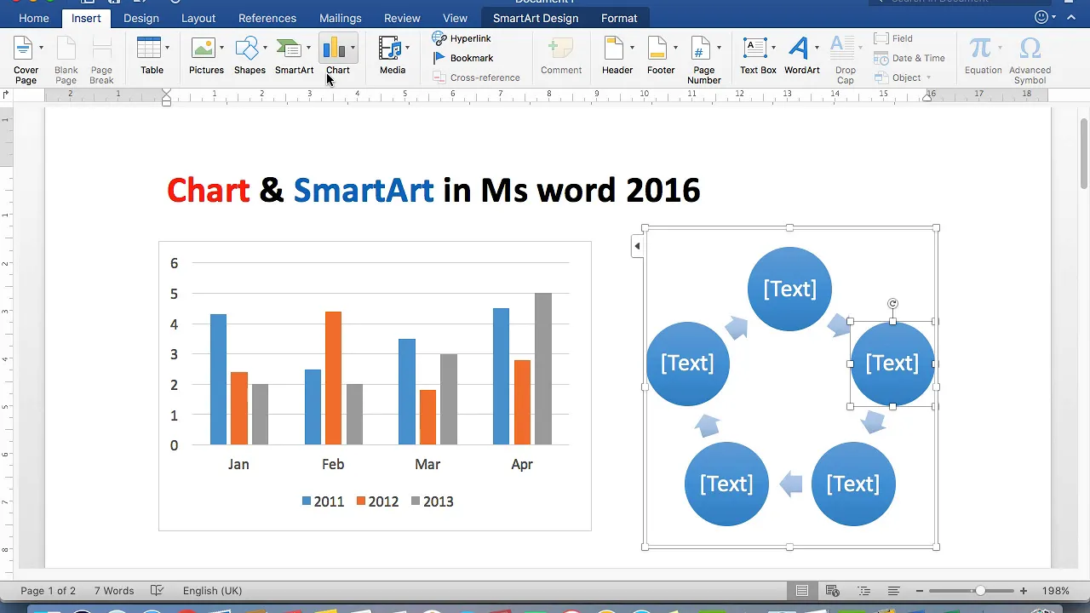This screenshot has height=613, width=1090.
Task: Expand the WordArt dropdown arrow
Action: point(817,48)
